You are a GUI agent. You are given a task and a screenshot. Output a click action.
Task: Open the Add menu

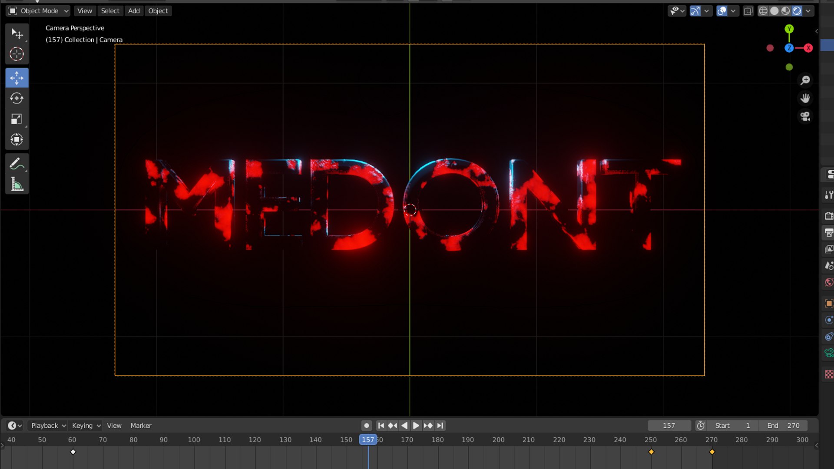pos(134,11)
